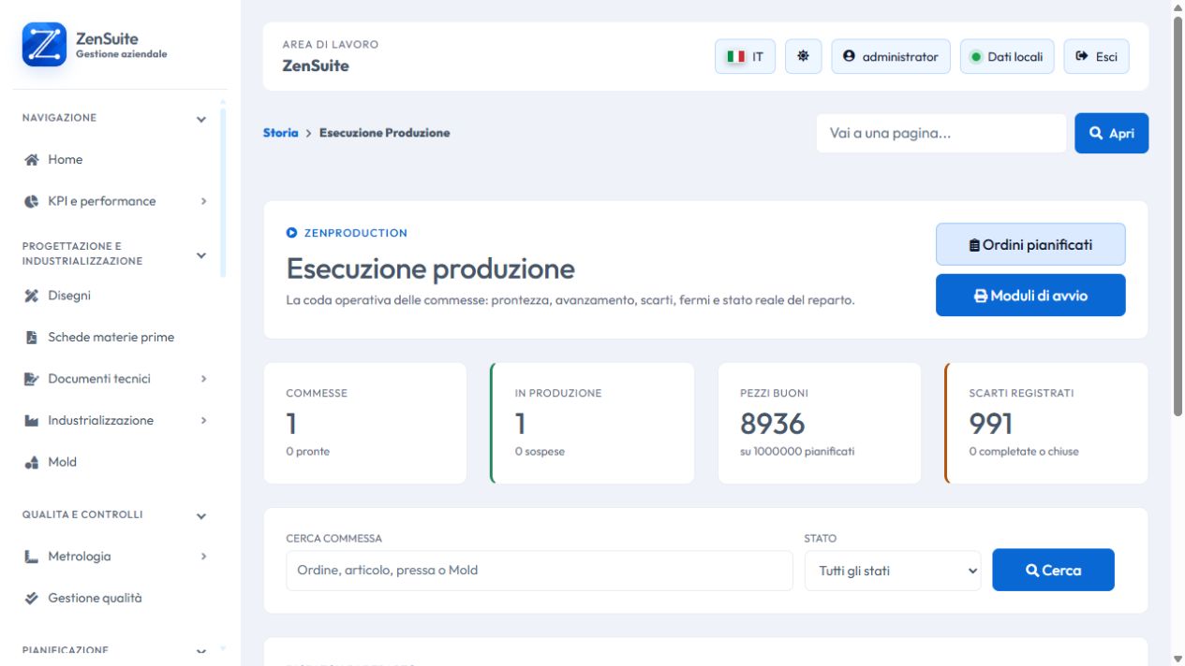Switch language with the IT button
Screen dimensions: 1185x666
[745, 56]
